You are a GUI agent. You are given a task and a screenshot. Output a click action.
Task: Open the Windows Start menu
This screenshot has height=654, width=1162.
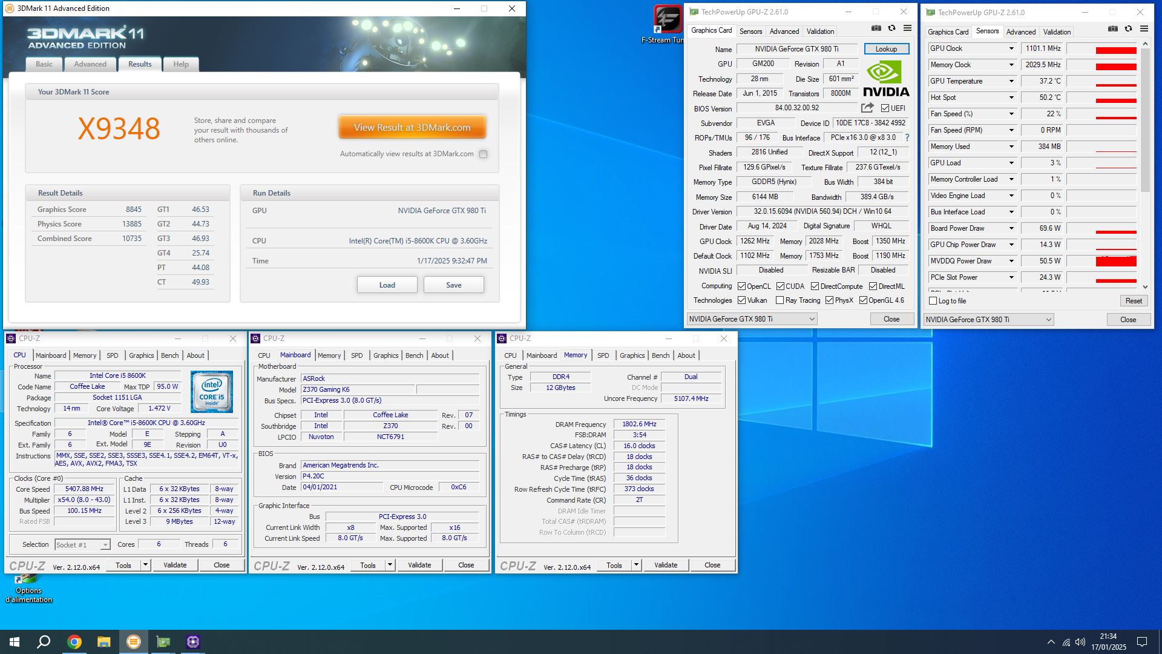(x=15, y=642)
